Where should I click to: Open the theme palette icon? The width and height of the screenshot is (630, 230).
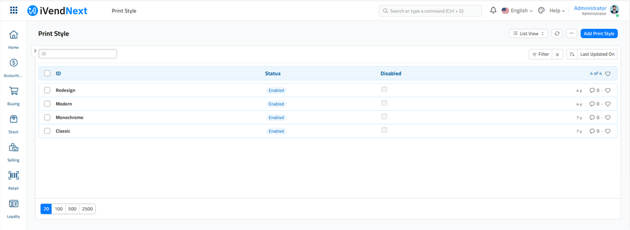click(541, 10)
